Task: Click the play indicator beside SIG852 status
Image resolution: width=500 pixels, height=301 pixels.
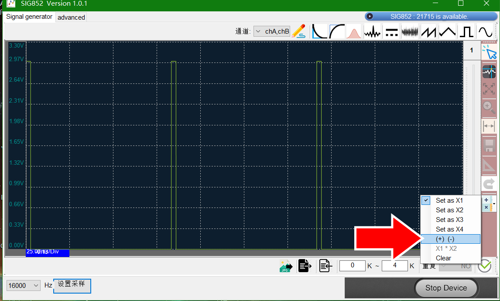Action: coord(370,16)
